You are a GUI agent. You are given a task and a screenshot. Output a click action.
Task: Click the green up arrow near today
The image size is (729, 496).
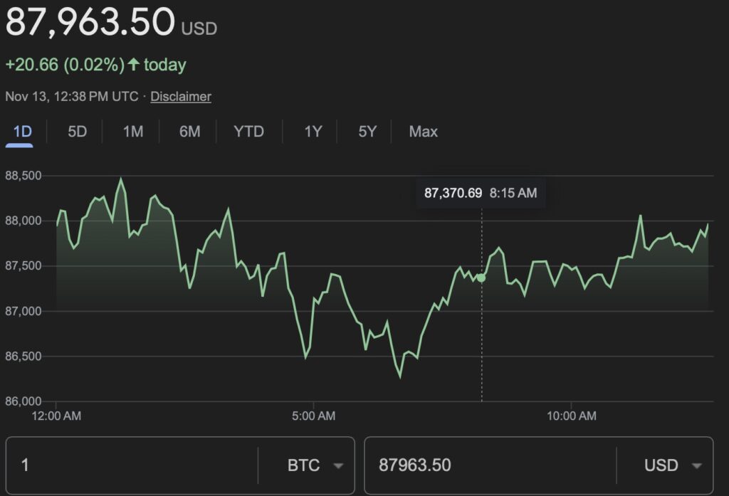coord(133,65)
